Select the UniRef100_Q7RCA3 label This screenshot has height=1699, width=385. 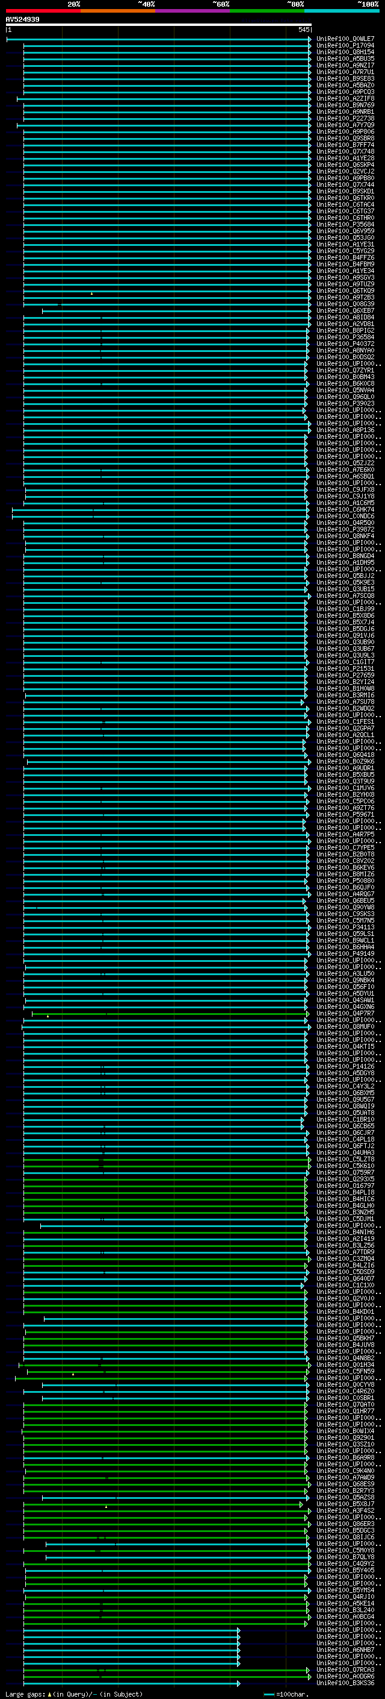pyautogui.click(x=345, y=1669)
